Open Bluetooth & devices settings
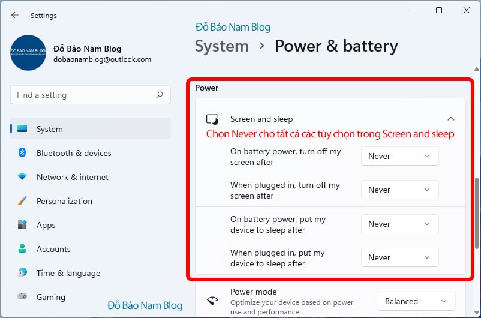 tap(91, 153)
